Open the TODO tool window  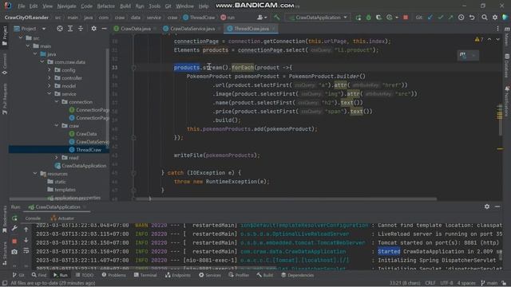click(x=85, y=275)
